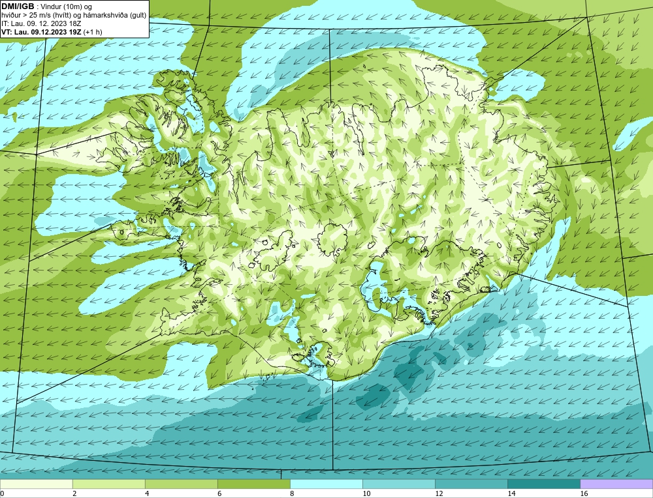The image size is (653, 498).
Task: Click the 6–8 m/s olive green swatch
Action: (253, 484)
